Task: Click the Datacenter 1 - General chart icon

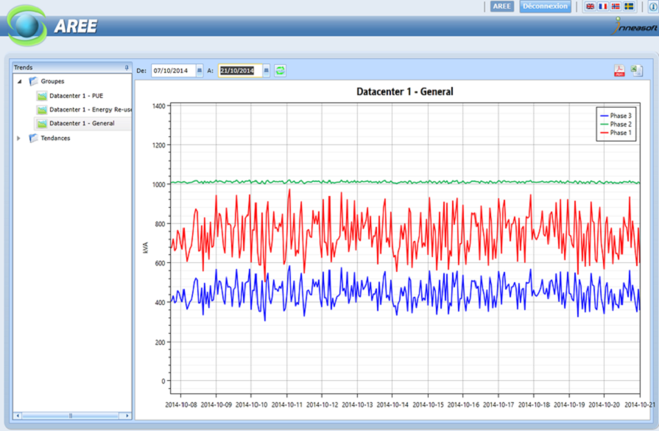Action: (x=42, y=124)
